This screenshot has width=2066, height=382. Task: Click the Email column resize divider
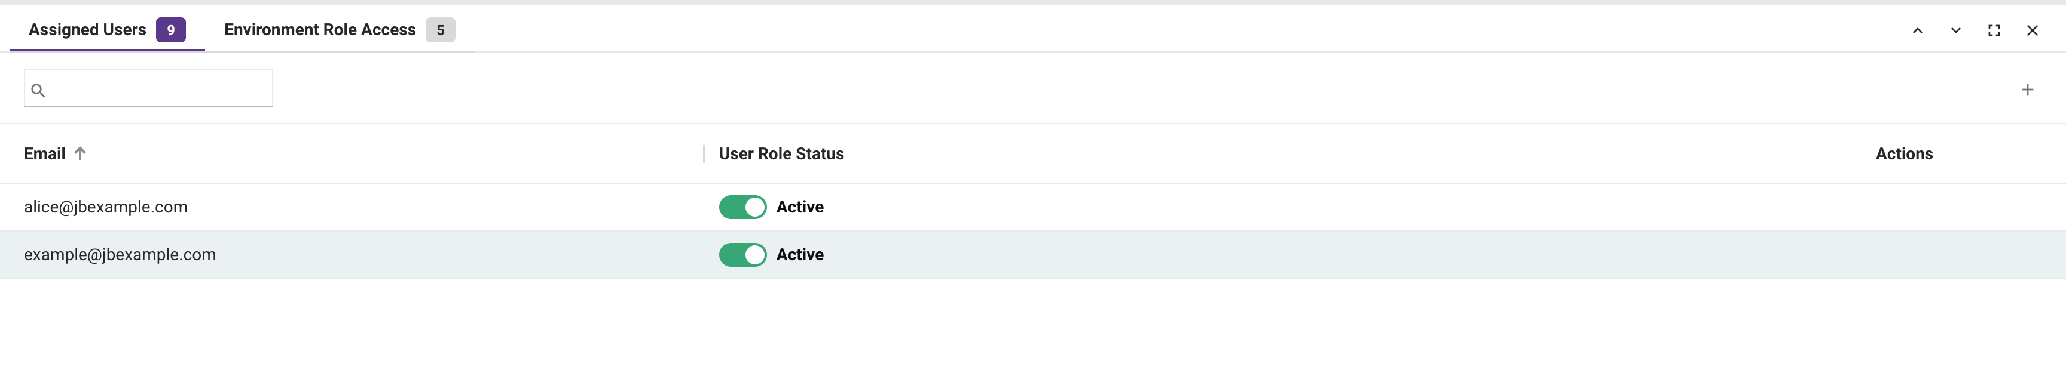pos(704,154)
